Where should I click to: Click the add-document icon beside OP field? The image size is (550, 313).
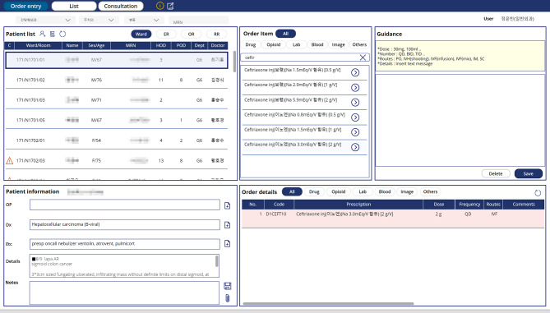click(x=227, y=205)
